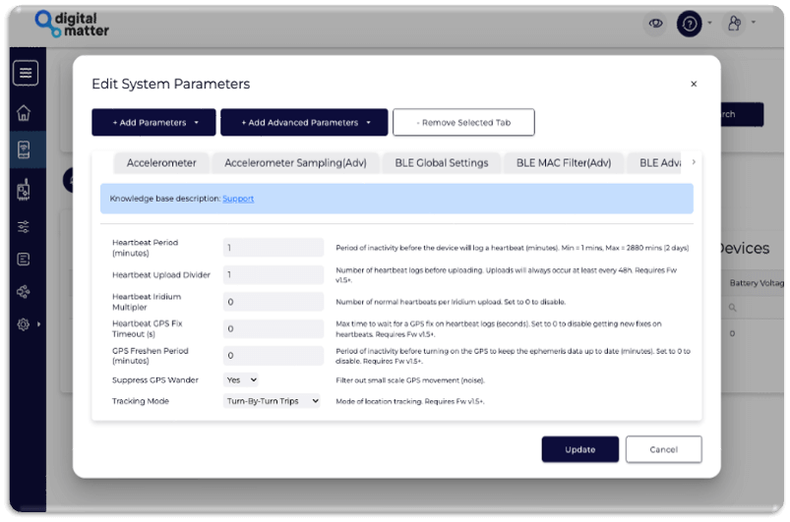Image resolution: width=790 pixels, height=522 pixels.
Task: Open the help question mark icon
Action: click(690, 23)
